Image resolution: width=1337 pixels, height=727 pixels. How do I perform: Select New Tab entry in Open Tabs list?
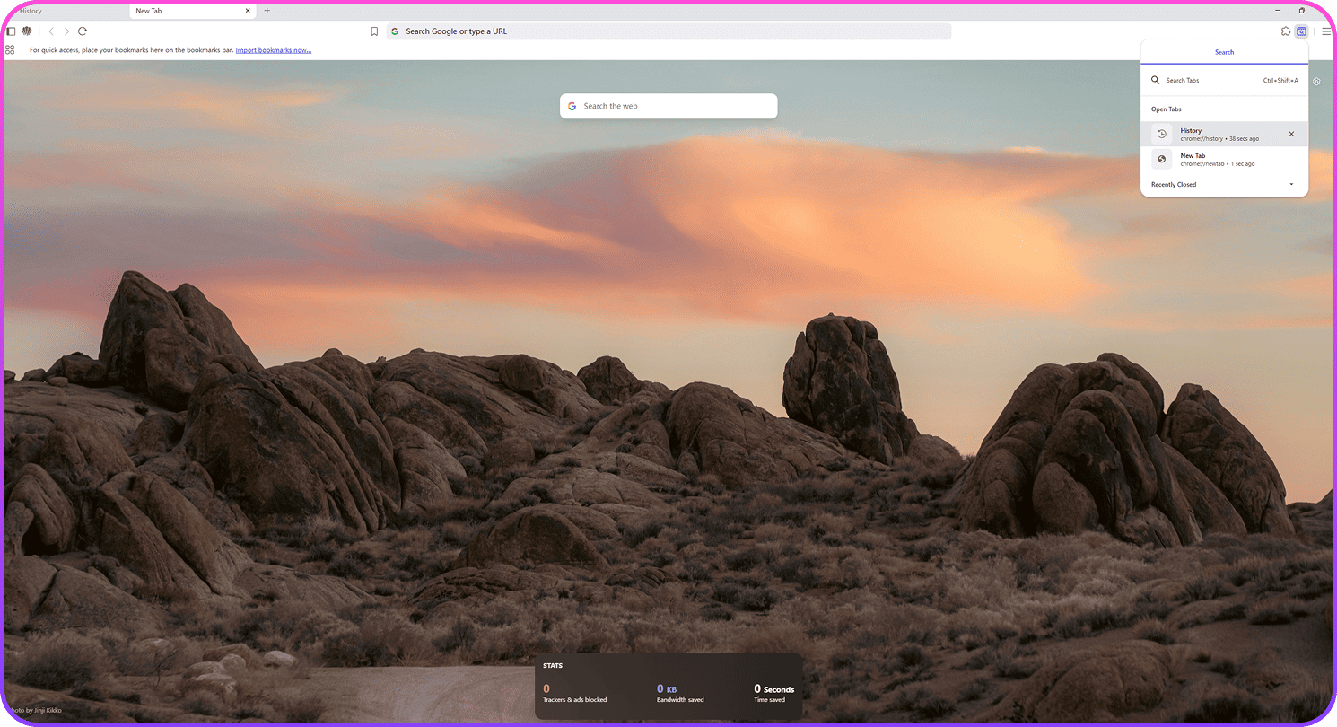coord(1211,159)
